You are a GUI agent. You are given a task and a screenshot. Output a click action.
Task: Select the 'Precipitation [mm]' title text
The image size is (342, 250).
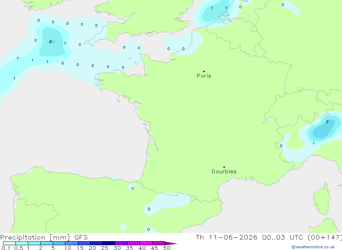(35, 237)
